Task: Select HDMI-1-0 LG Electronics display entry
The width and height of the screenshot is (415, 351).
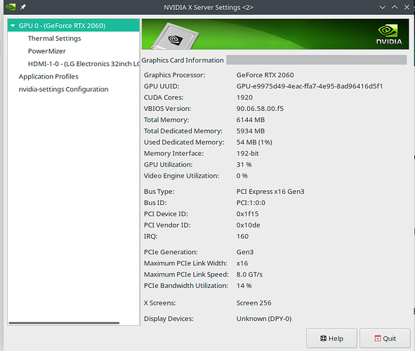Action: tap(84, 64)
